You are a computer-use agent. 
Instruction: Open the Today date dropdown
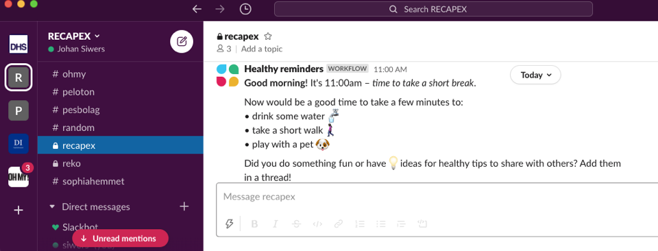535,75
